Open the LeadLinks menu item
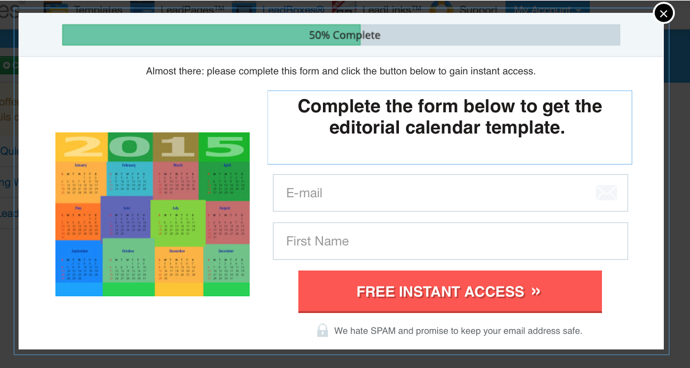This screenshot has height=368, width=690. coord(391,9)
